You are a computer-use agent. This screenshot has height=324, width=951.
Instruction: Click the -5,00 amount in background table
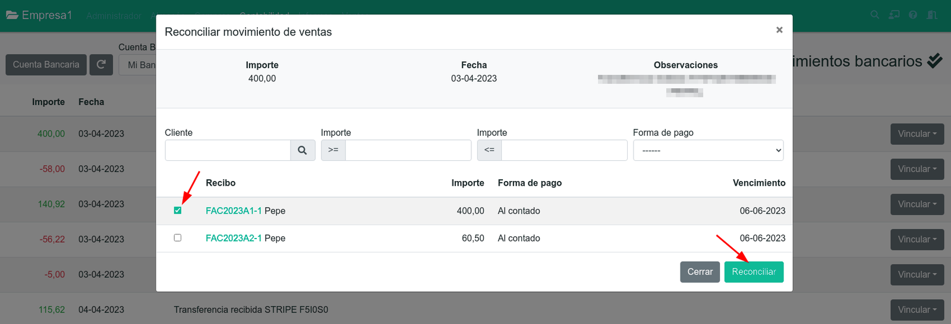pyautogui.click(x=55, y=275)
